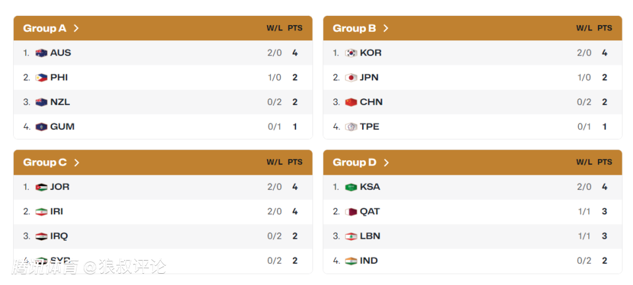Click the India flag icon
633x285 pixels.
point(351,261)
